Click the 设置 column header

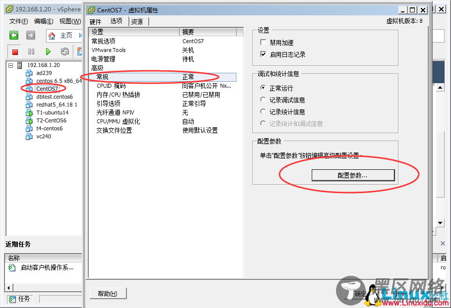click(x=134, y=32)
